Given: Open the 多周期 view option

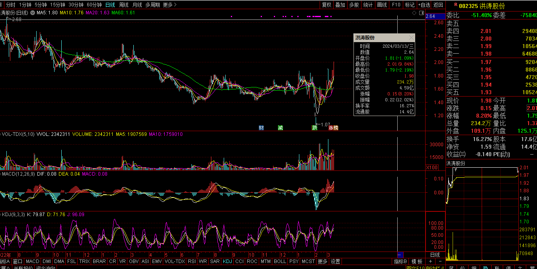Looking at the screenshot, I should tap(152, 5).
